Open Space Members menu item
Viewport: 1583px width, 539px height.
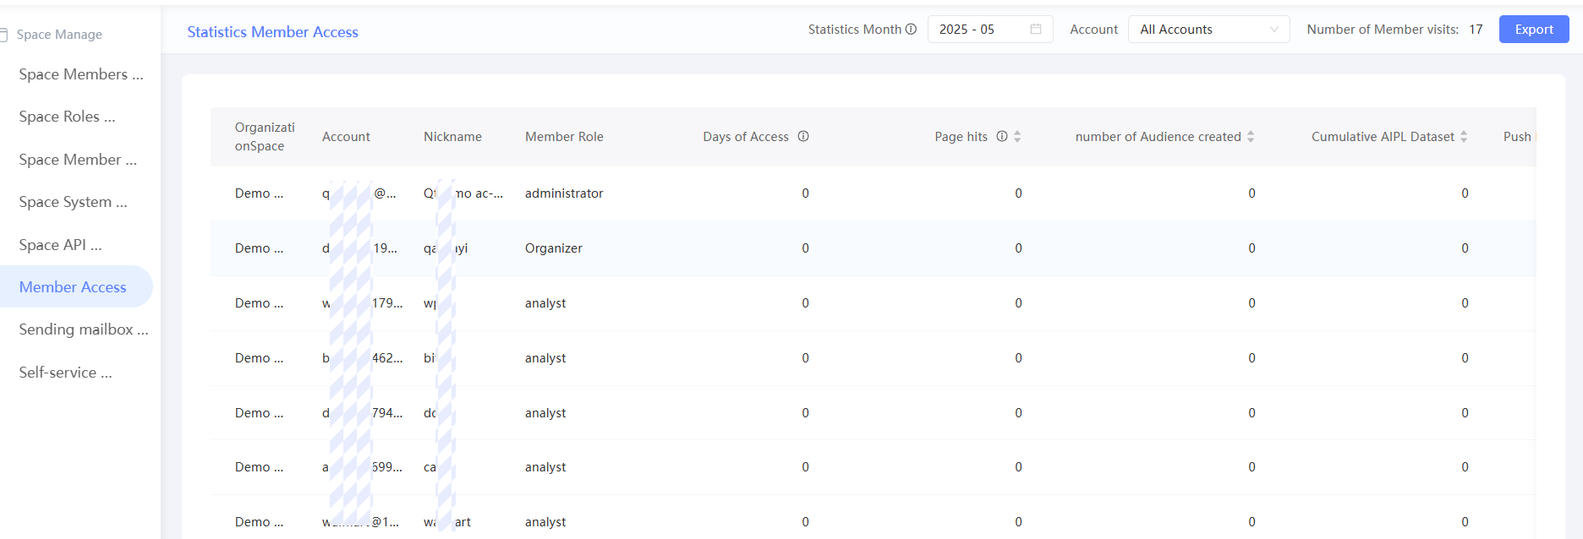81,74
